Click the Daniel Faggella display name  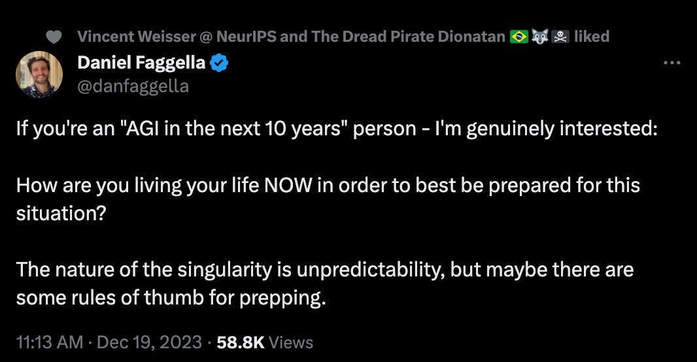[141, 63]
